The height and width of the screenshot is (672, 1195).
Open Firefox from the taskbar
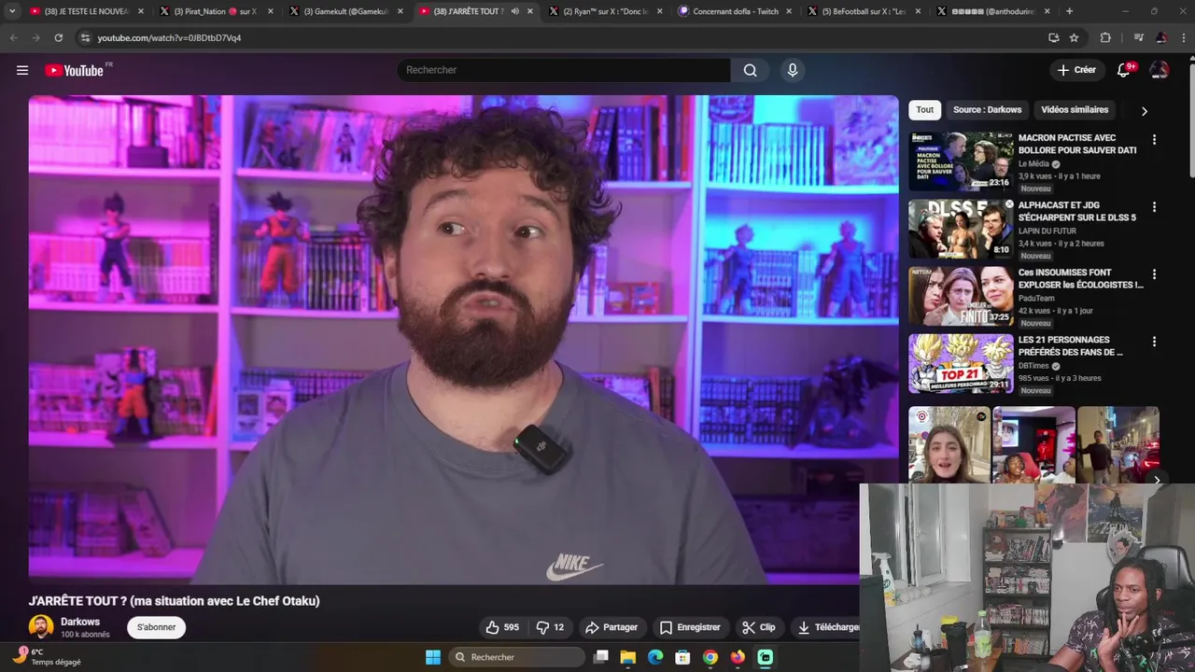tap(738, 657)
